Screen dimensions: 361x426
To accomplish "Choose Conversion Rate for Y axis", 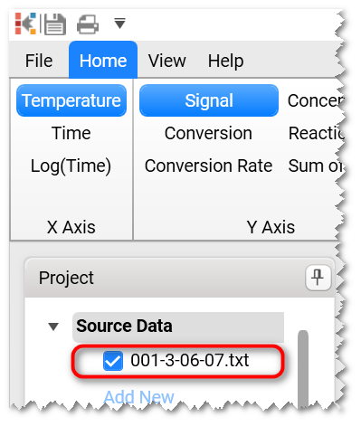I will point(208,166).
